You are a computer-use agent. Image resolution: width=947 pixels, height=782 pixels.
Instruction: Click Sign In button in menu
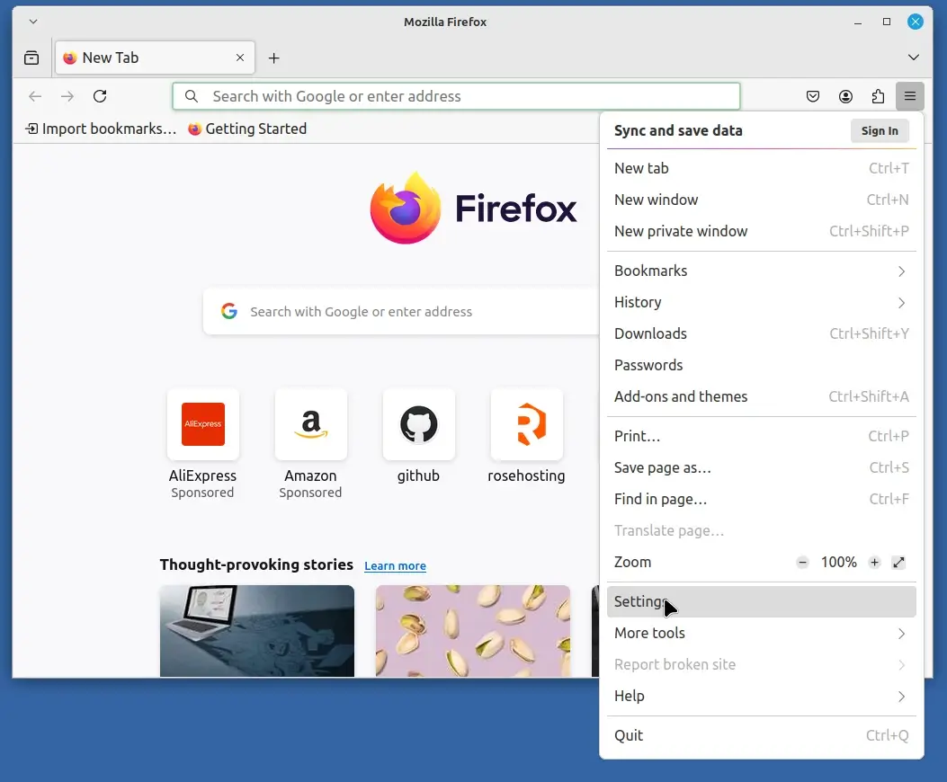(880, 130)
